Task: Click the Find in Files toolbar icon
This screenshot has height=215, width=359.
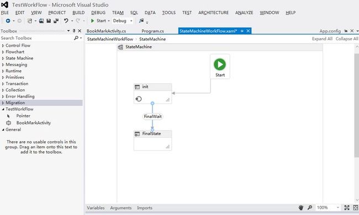Action: click(141, 21)
